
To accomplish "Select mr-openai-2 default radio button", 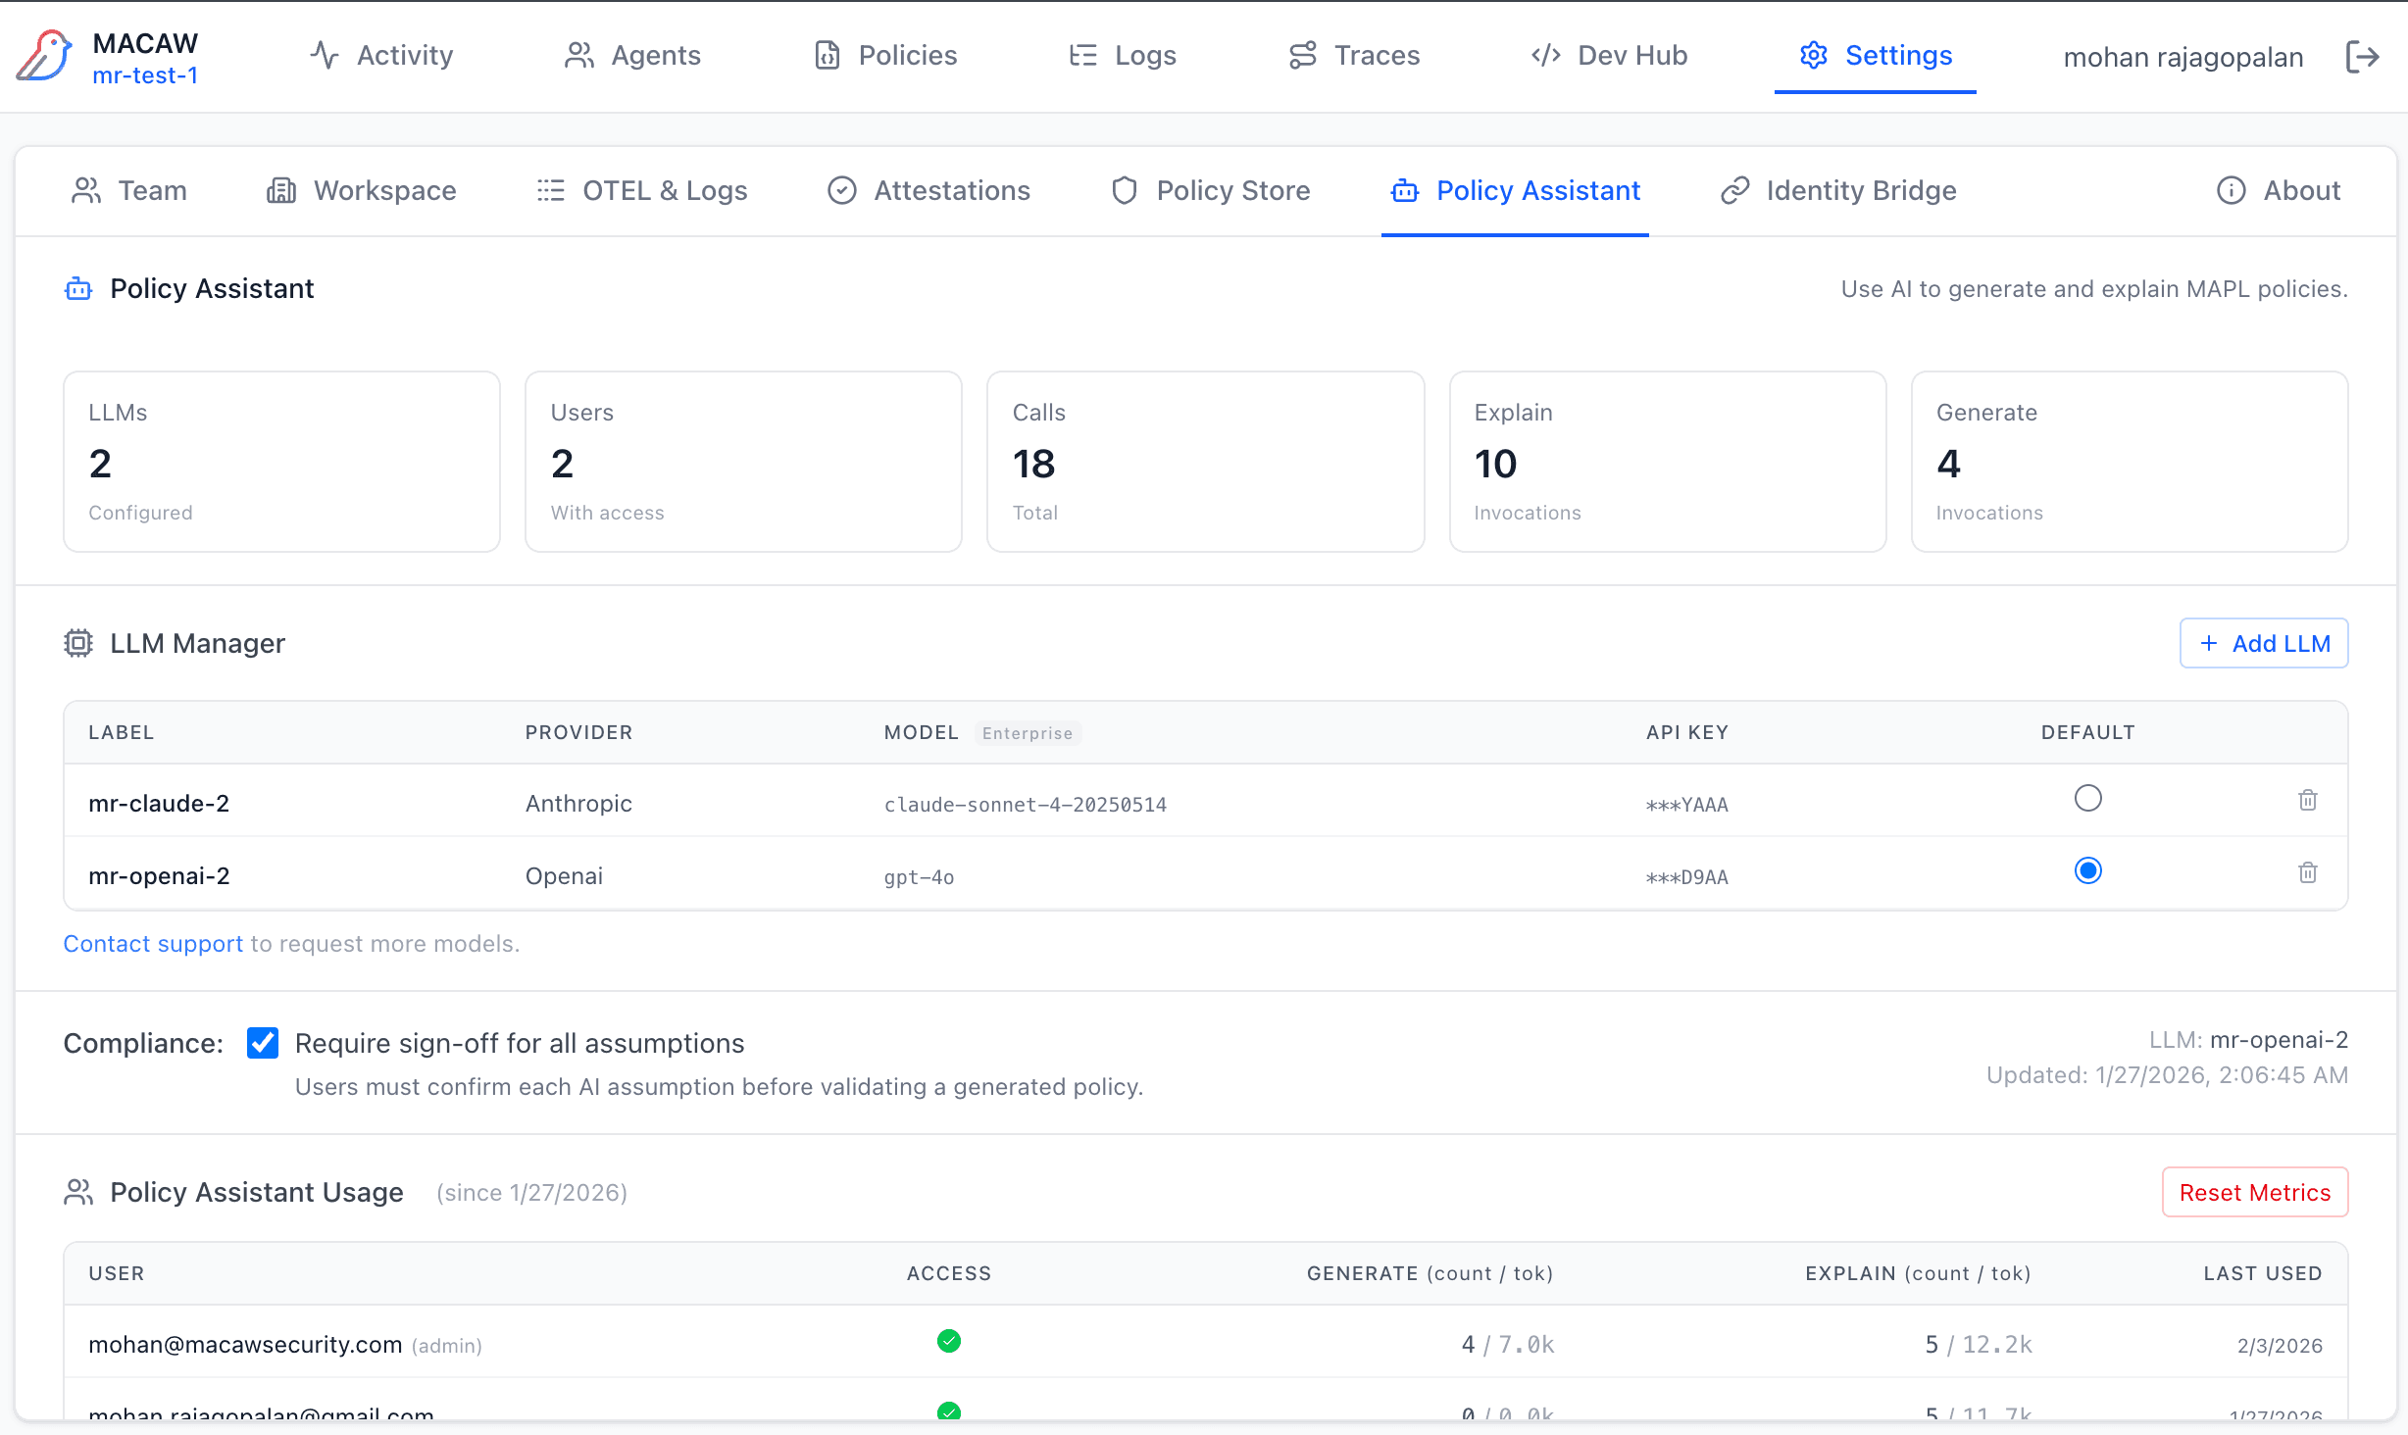I will tap(2087, 870).
